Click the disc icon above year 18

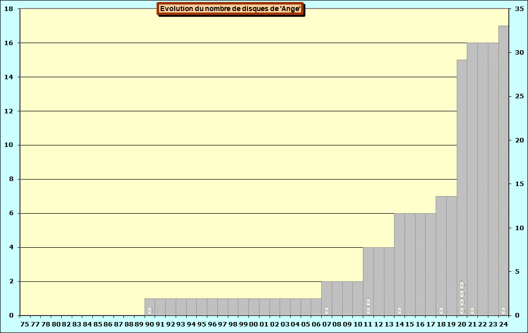441,311
